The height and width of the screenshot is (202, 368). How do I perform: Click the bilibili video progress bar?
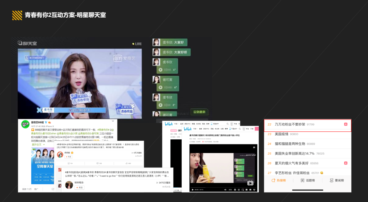[x=223, y=187]
